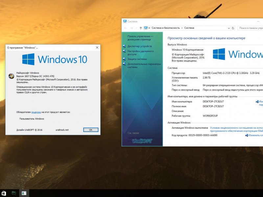Viewport: 263px width, 197px height.
Task: Click the Windows 10 logo in About dialog
Action: pyautogui.click(x=55, y=59)
